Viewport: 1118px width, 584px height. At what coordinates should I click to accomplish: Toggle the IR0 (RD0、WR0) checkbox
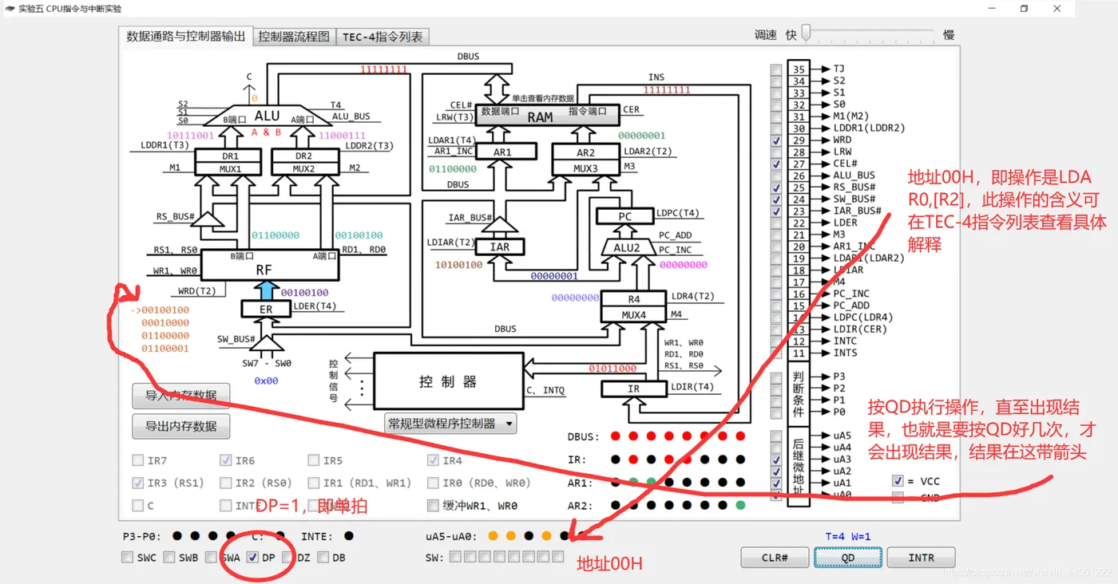[433, 483]
